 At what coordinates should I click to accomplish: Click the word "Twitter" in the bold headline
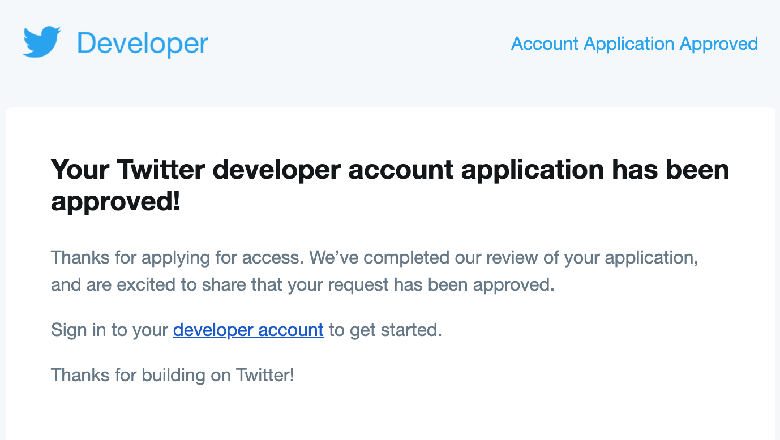[160, 169]
